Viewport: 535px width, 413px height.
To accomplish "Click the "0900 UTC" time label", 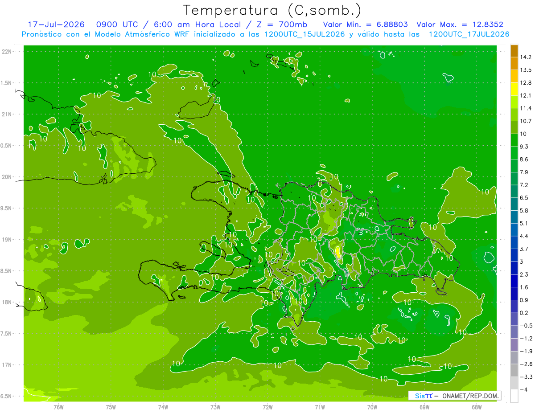I will pos(118,25).
